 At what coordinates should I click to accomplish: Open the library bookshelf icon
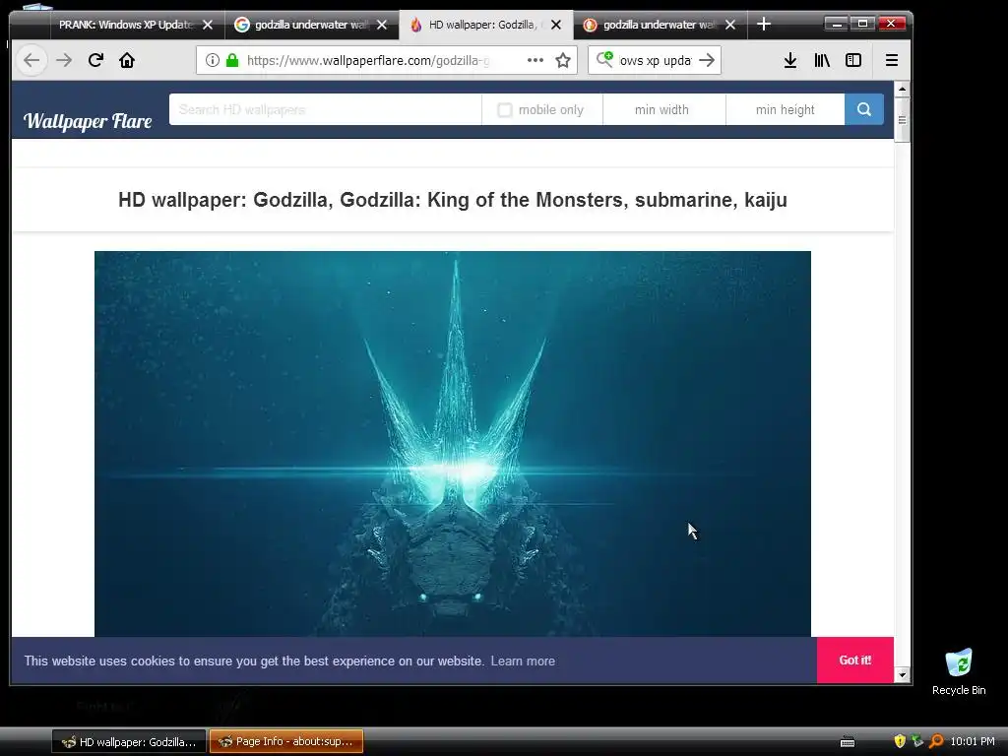click(x=822, y=60)
